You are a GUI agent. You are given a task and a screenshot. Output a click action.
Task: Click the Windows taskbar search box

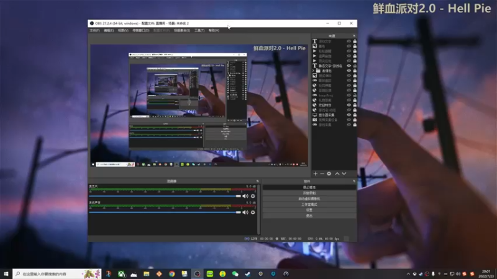57,274
